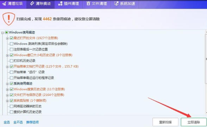This screenshot has width=207, height=127.
Task: Open the 系统加速 tab
Action: tap(125, 4)
